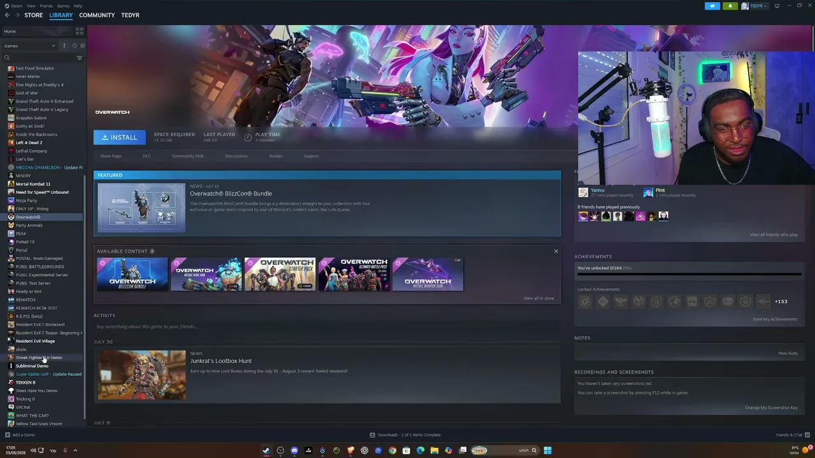The height and width of the screenshot is (458, 815).
Task: Select Need for Speed Unbound in list
Action: (x=42, y=192)
